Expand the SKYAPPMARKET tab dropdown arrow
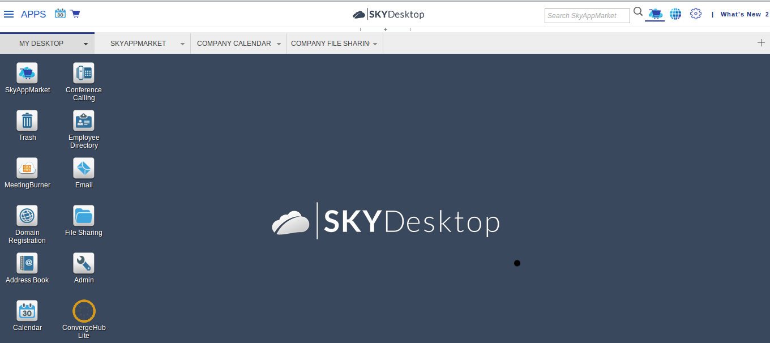The image size is (770, 343). coord(182,44)
